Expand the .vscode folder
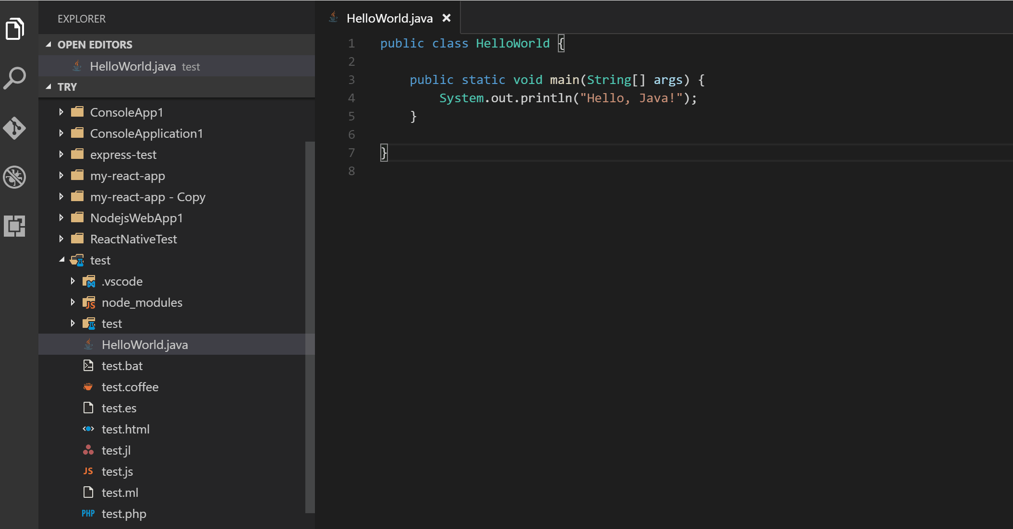Image resolution: width=1013 pixels, height=529 pixels. (72, 281)
